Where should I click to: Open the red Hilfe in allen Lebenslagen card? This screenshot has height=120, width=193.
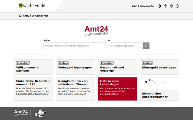click(117, 89)
